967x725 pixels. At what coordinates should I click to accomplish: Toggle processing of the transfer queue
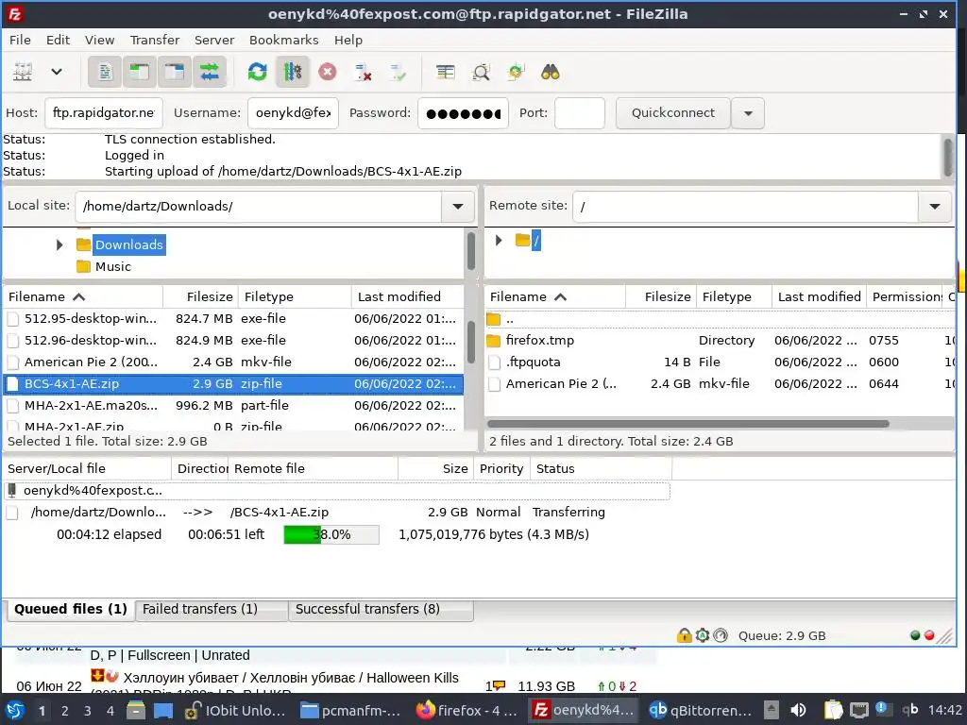293,72
